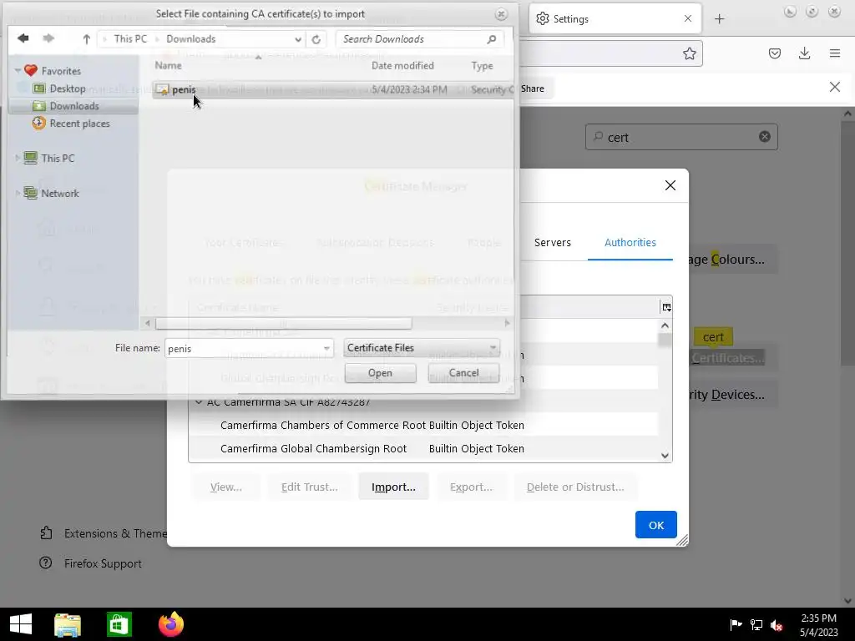Expand Network in the sidebar

pos(18,193)
